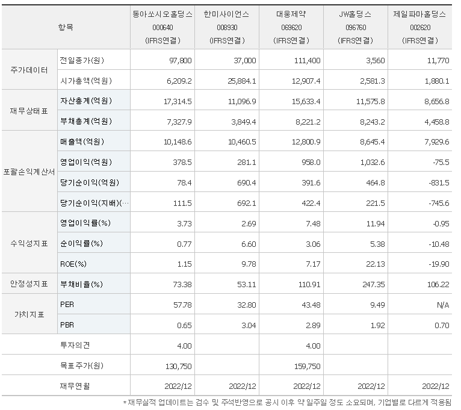Image resolution: width=461 pixels, height=410 pixels.
Task: Select the 안정성지표 category cell
Action: click(x=29, y=284)
